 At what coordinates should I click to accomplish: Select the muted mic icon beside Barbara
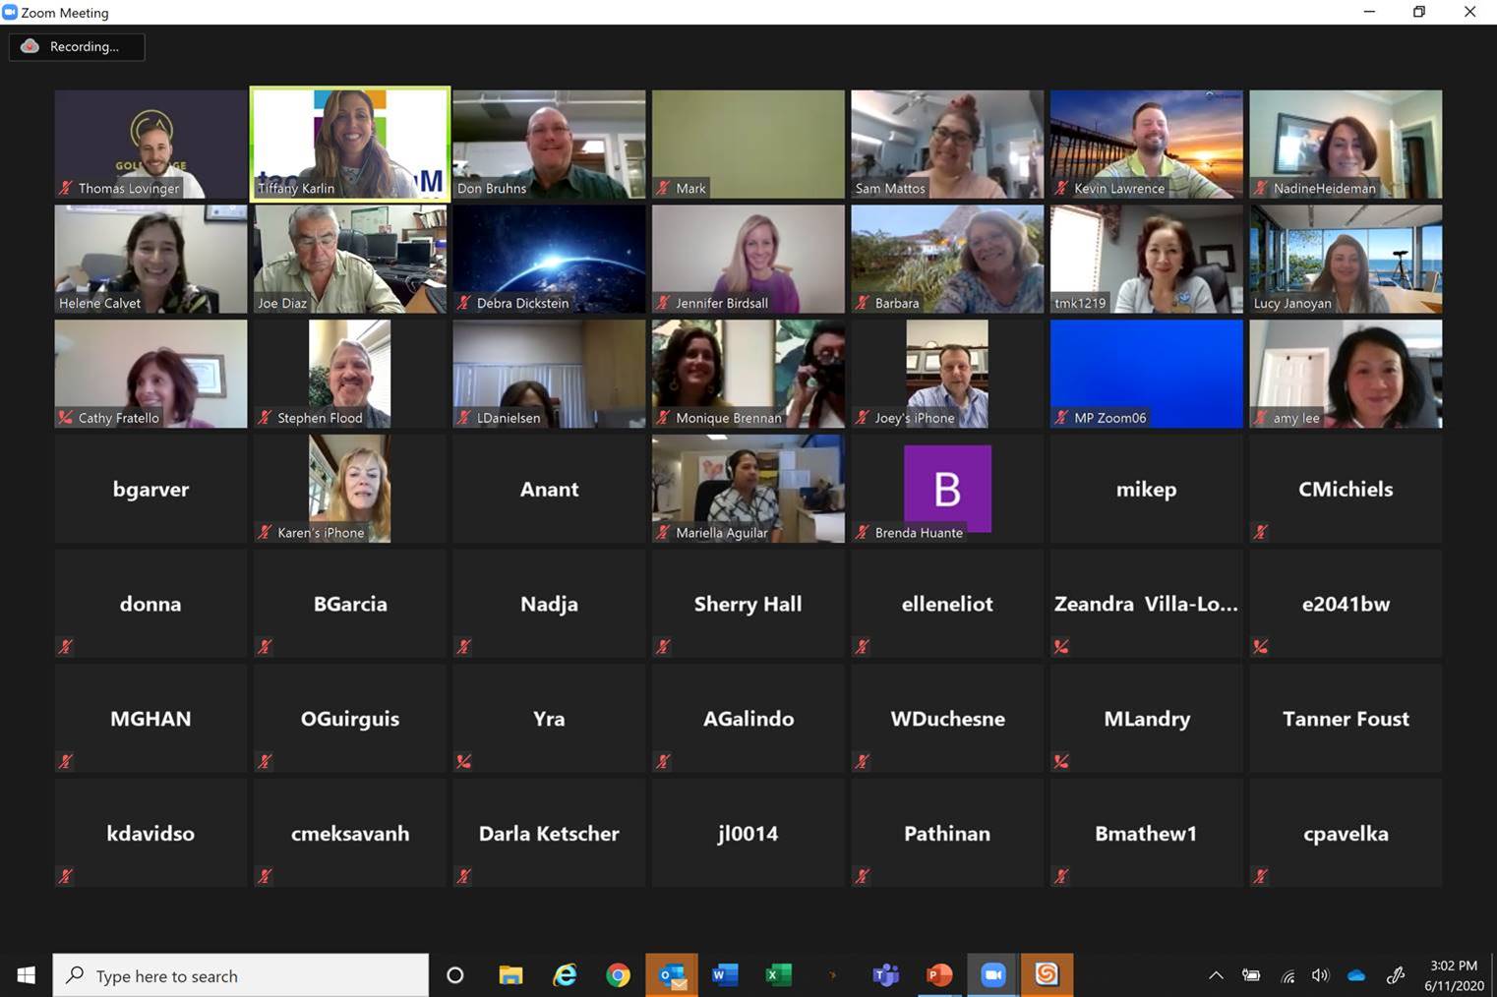[863, 303]
